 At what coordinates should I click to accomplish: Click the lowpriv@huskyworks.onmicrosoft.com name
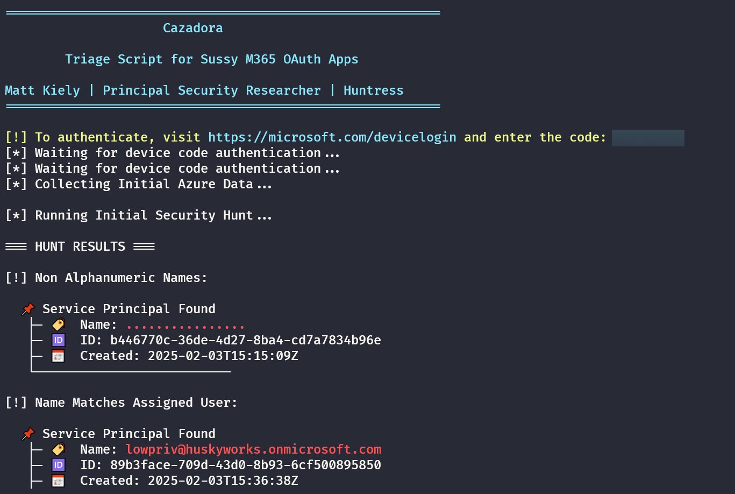point(253,449)
